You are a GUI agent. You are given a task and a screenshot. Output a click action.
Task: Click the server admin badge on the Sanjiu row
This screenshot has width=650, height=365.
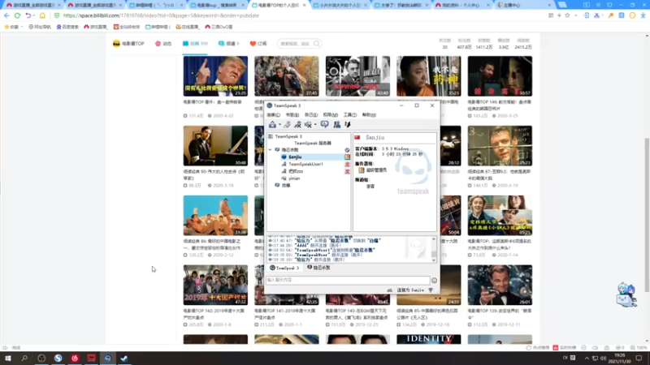coord(347,157)
